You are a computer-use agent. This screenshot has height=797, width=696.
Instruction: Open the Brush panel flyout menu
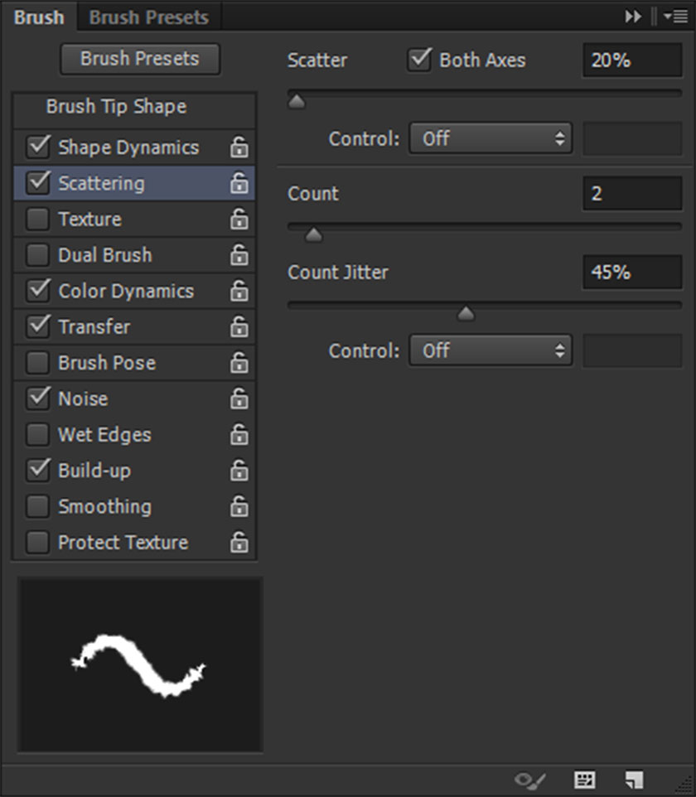[x=674, y=17]
